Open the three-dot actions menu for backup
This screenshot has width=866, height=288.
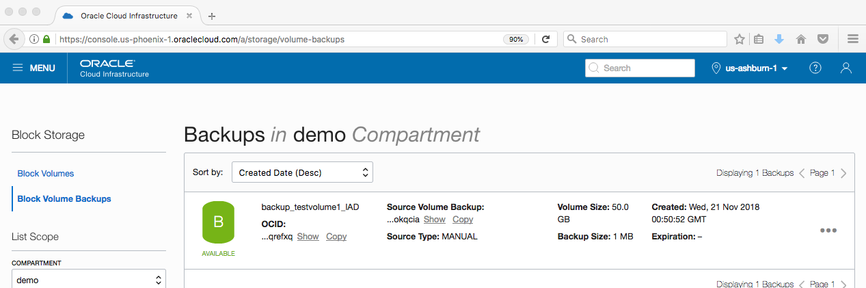click(x=828, y=231)
